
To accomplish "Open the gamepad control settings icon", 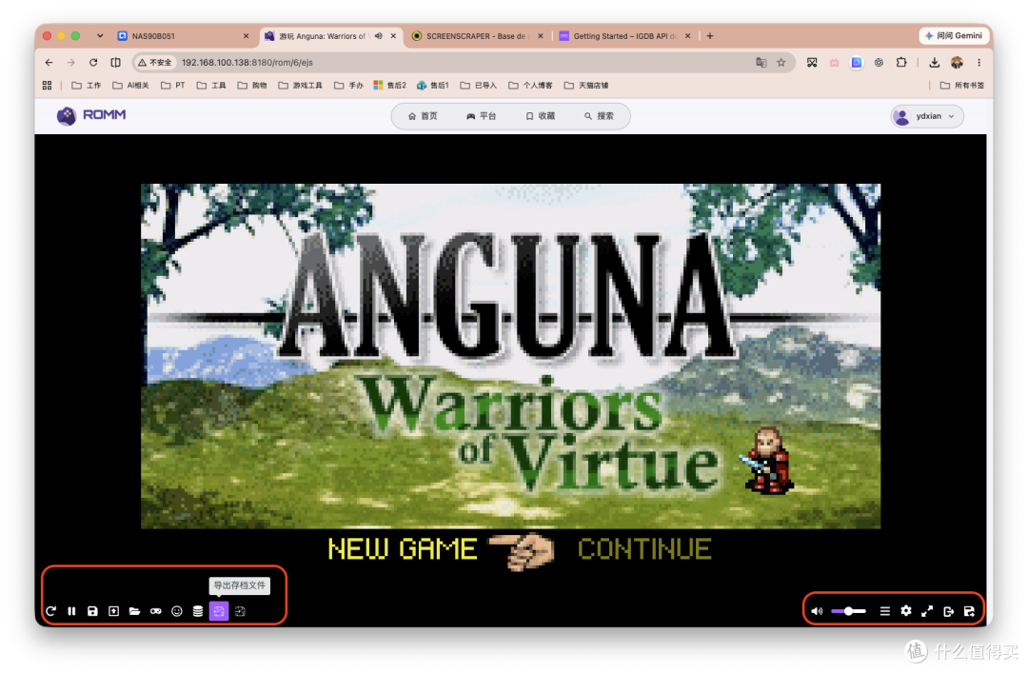I will [x=155, y=611].
